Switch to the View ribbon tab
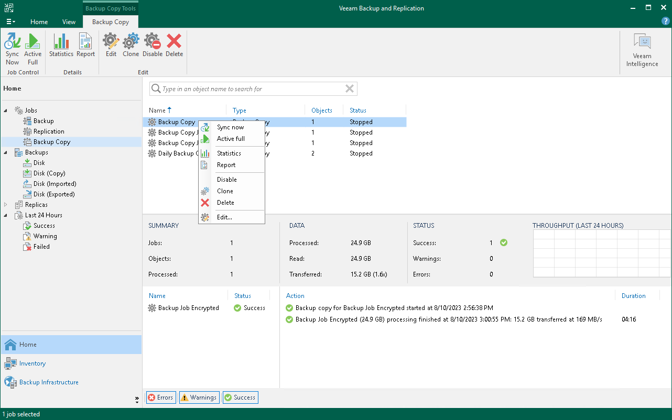672x420 pixels. [69, 22]
